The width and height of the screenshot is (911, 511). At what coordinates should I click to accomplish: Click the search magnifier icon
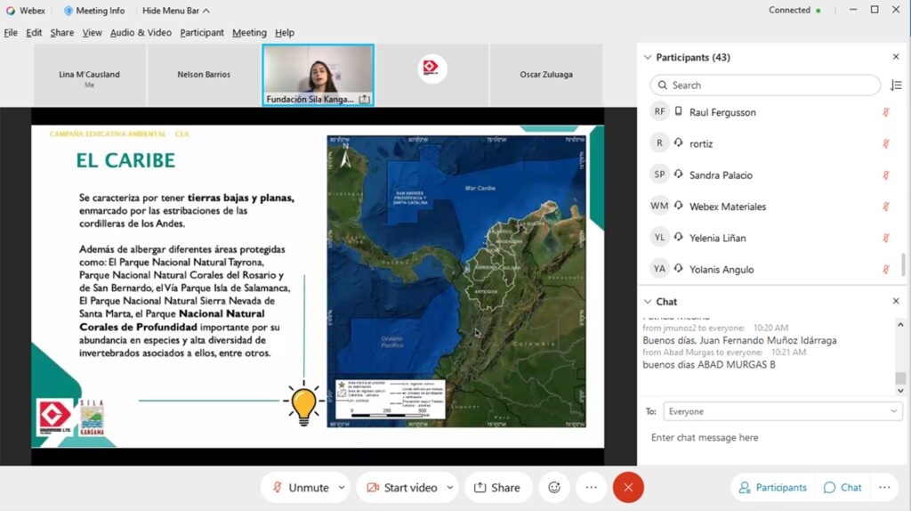click(662, 85)
